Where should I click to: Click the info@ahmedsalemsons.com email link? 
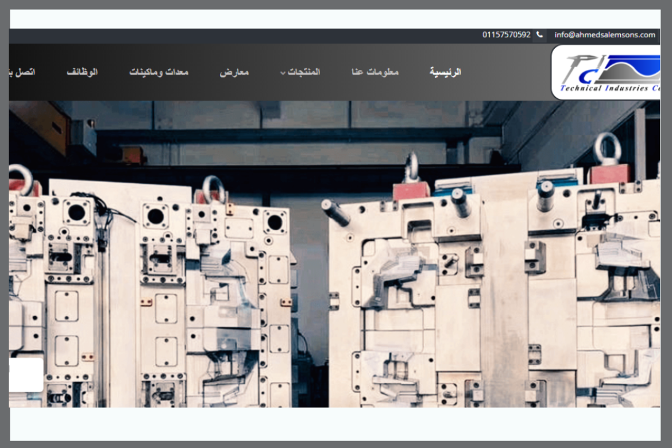pyautogui.click(x=604, y=35)
